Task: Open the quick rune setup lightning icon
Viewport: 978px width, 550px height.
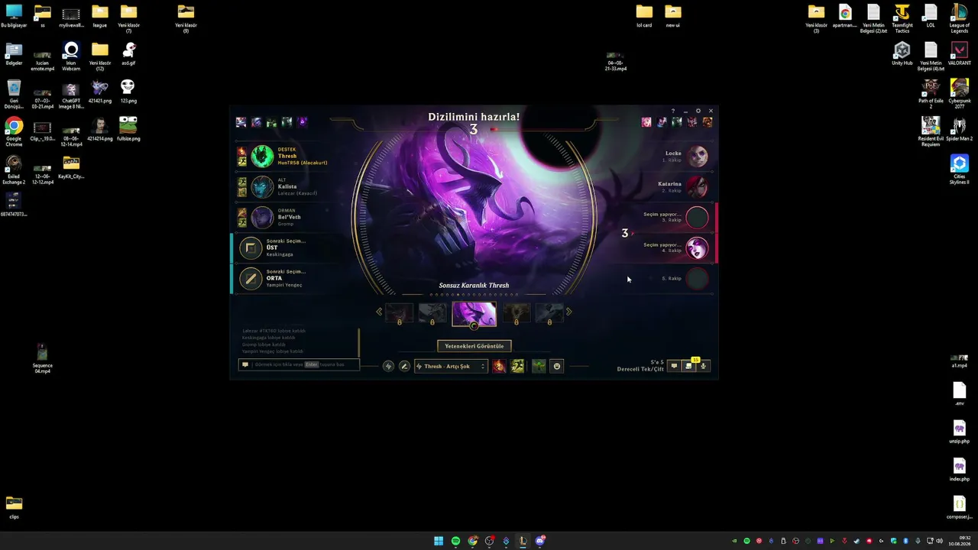Action: click(x=388, y=367)
